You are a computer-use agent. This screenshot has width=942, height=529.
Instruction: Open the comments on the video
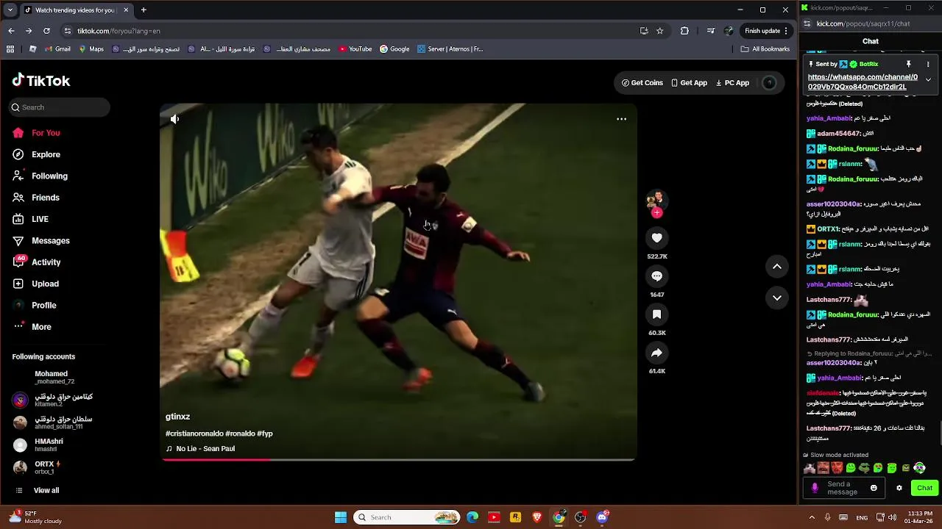click(657, 276)
